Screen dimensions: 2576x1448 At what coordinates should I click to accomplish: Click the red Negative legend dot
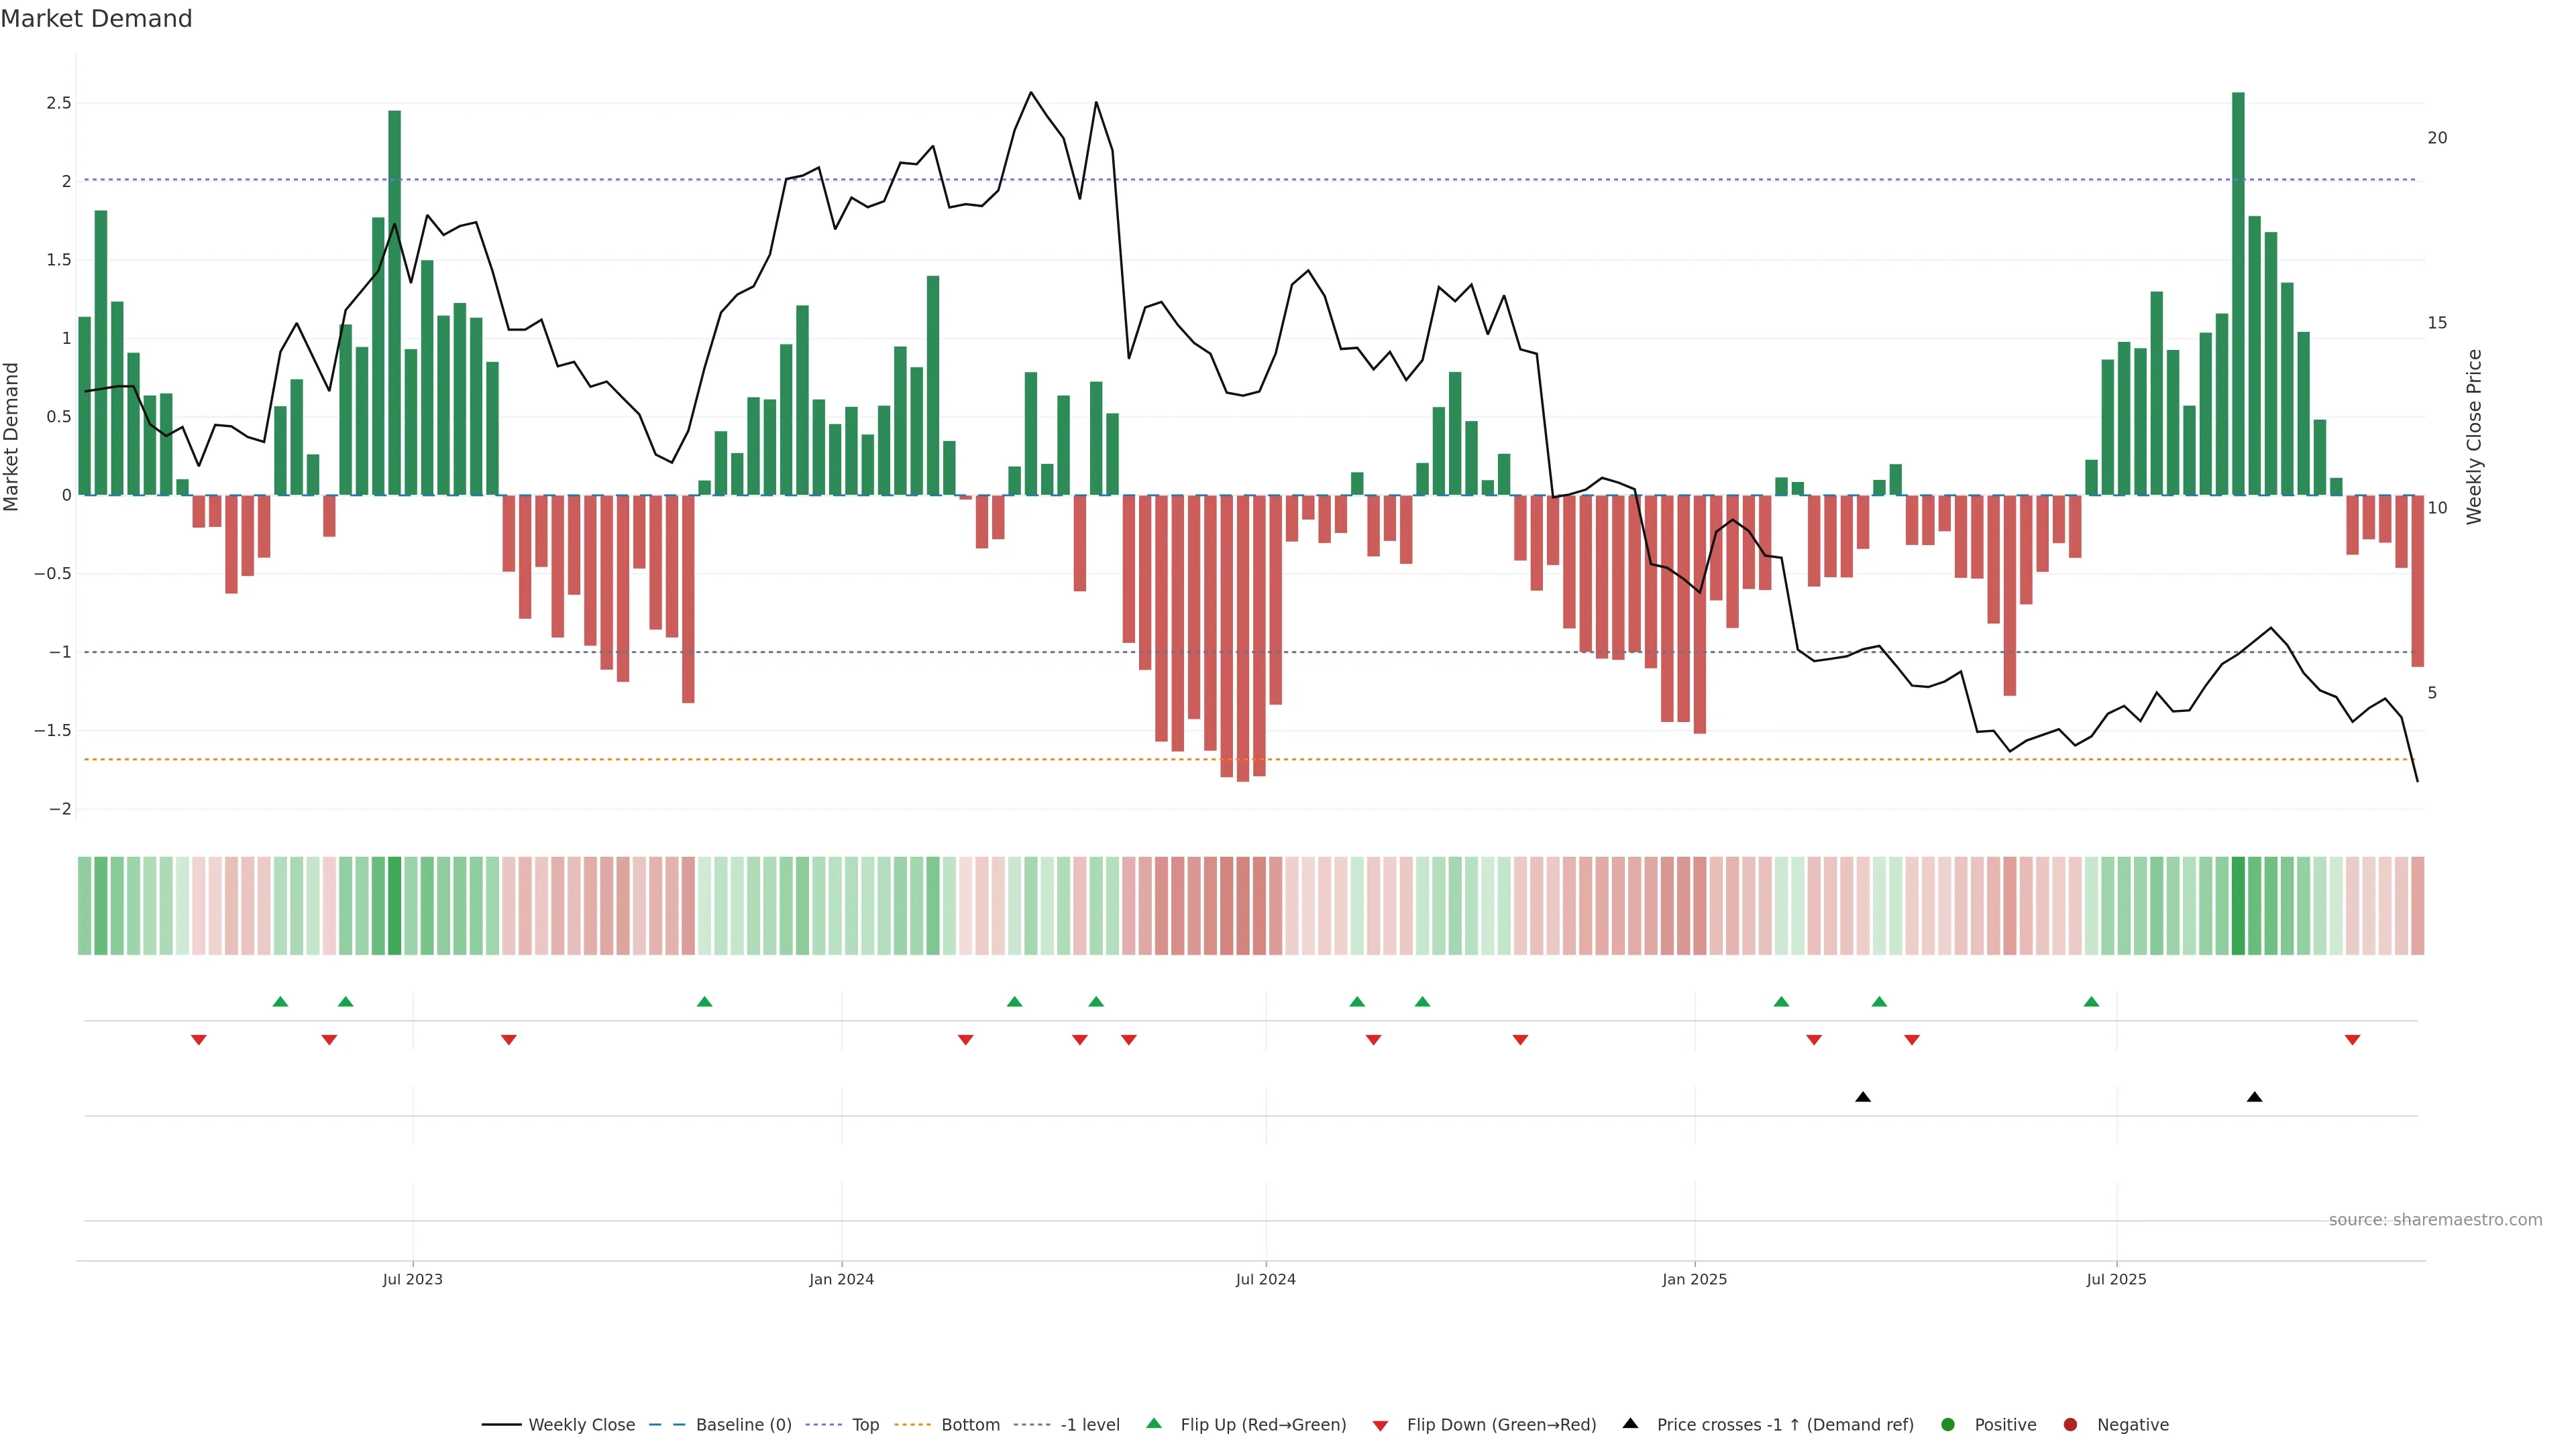[x=2070, y=1425]
